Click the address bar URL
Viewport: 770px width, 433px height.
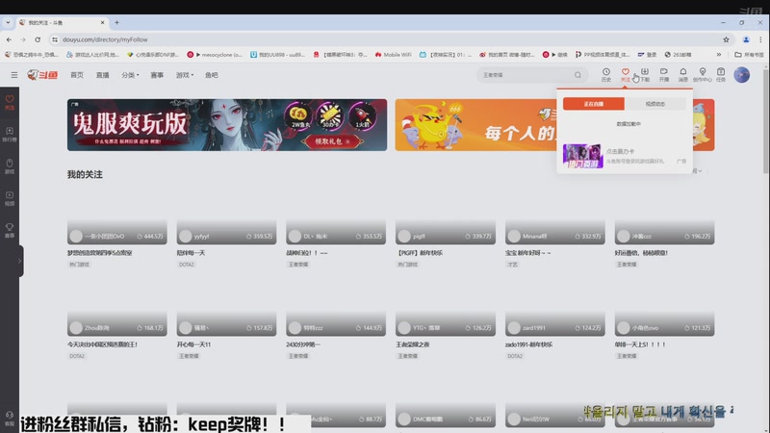[105, 39]
